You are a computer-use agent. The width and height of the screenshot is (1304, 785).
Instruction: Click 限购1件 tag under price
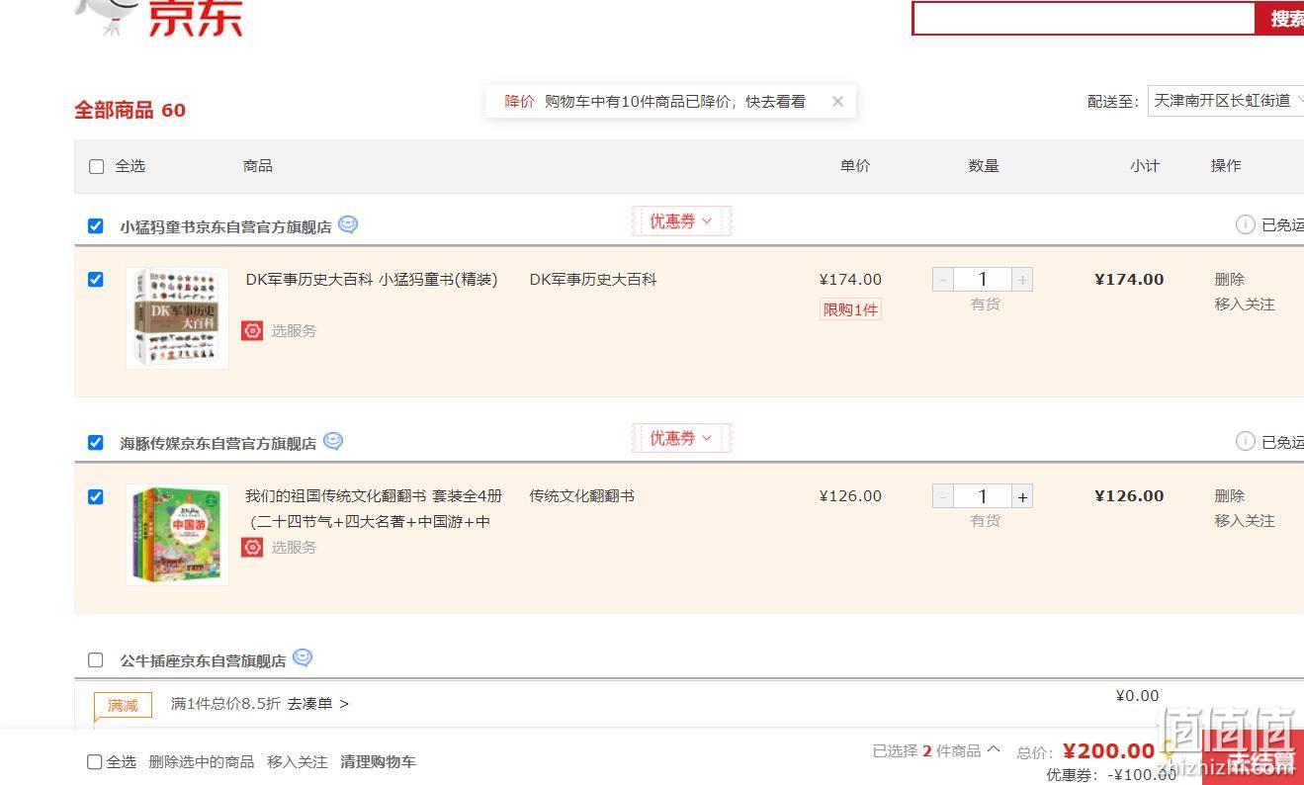(850, 309)
